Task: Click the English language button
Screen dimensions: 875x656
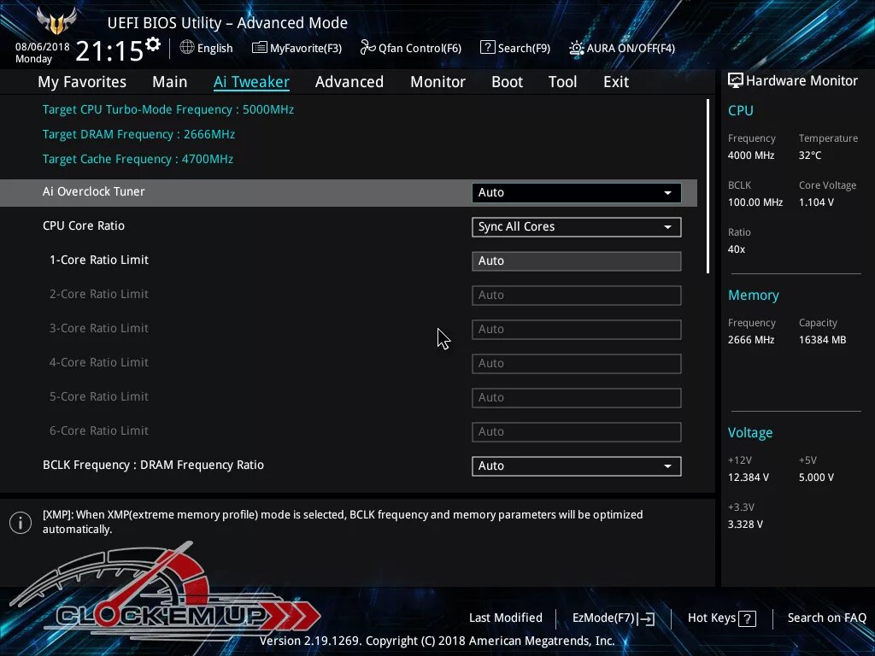Action: pos(207,48)
